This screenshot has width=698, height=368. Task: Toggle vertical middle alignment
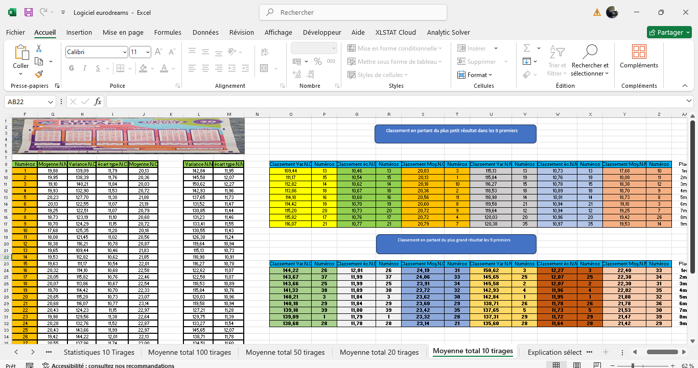click(205, 51)
